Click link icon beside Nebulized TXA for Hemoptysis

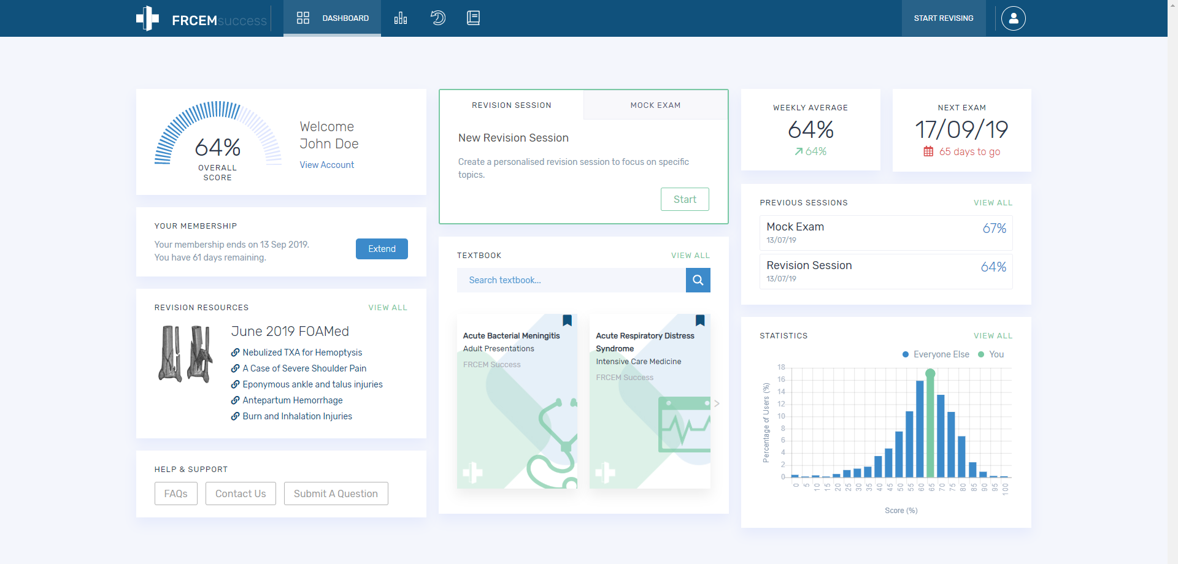tap(235, 352)
